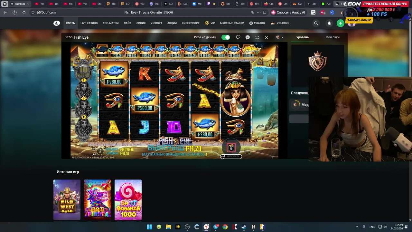
Task: Open the Wild West Gold game thumbnail
Action: (67, 200)
